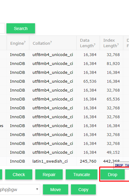
Task: Select row with data length 65,536
Action: [x=64, y=81]
